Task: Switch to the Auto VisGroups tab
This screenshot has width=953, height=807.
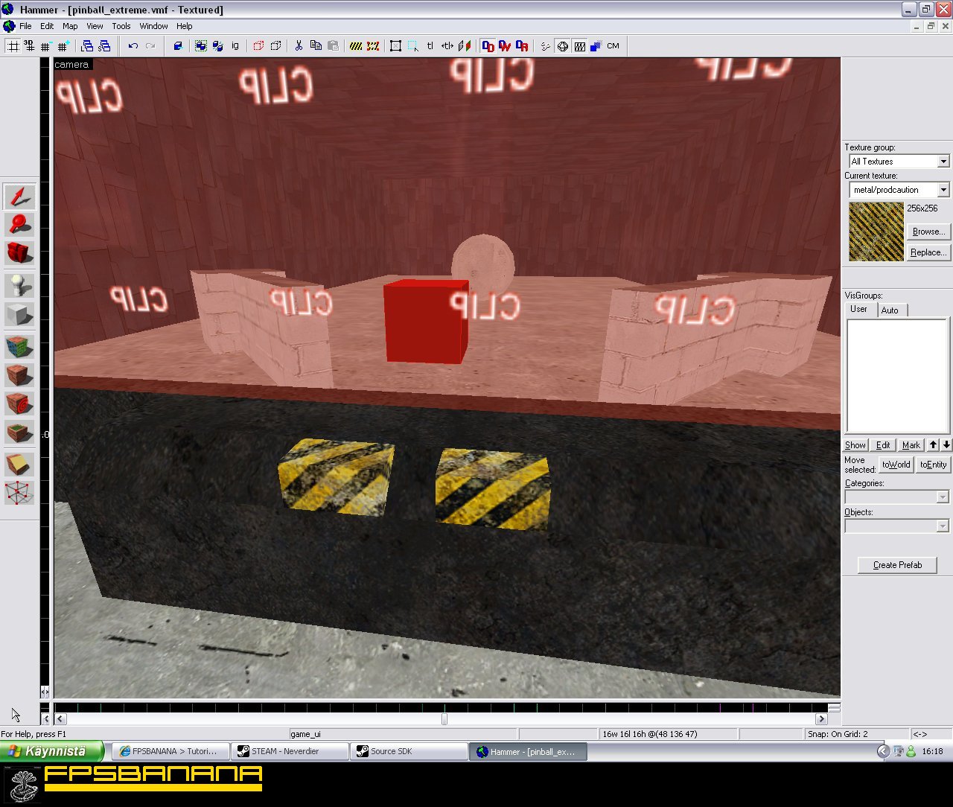Action: [890, 310]
